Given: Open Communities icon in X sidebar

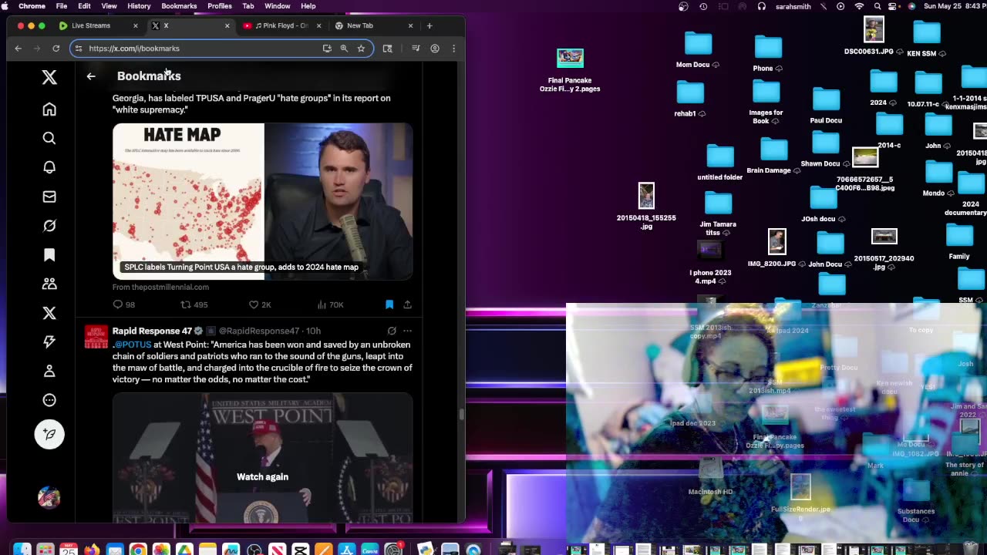Looking at the screenshot, I should click(x=49, y=284).
